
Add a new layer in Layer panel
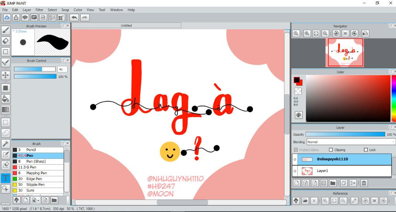coord(297,183)
